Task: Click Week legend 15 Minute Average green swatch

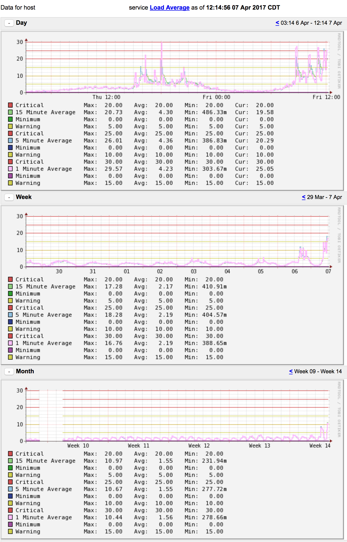Action: (x=10, y=286)
